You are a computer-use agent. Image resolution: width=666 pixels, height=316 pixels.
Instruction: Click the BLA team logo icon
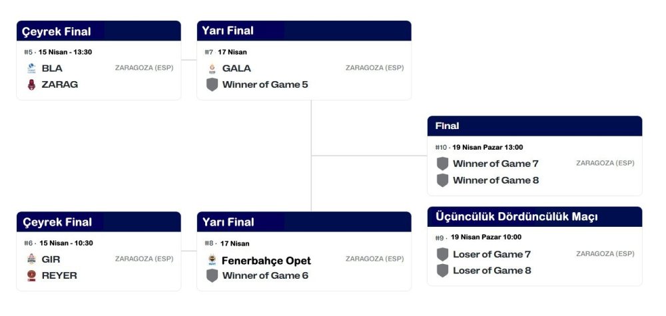pyautogui.click(x=31, y=68)
